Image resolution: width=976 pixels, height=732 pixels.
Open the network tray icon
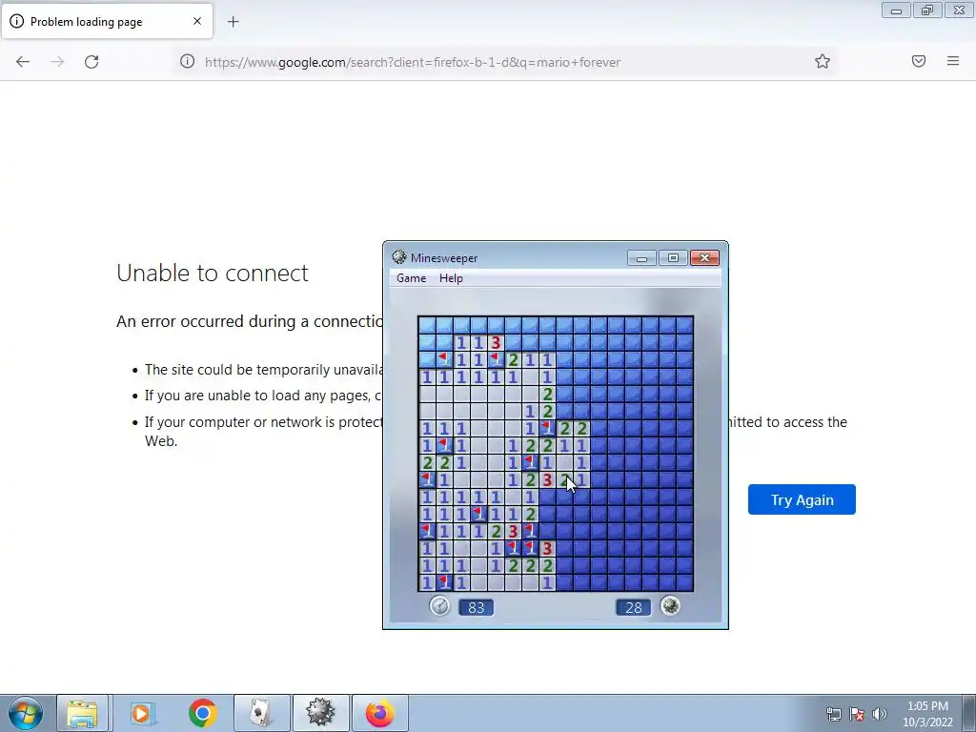pyautogui.click(x=833, y=714)
